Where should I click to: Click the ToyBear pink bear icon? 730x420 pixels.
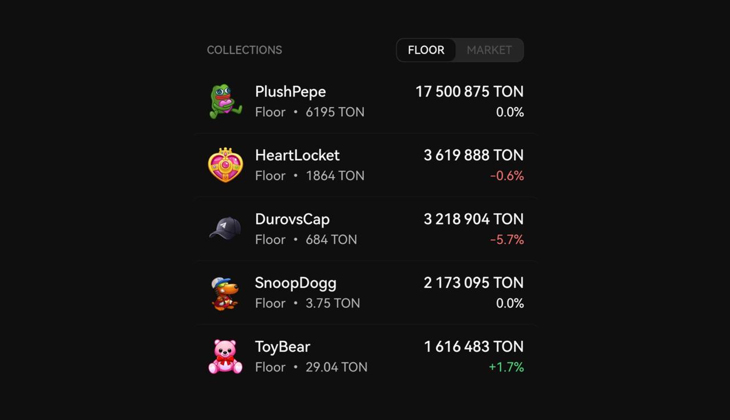225,357
